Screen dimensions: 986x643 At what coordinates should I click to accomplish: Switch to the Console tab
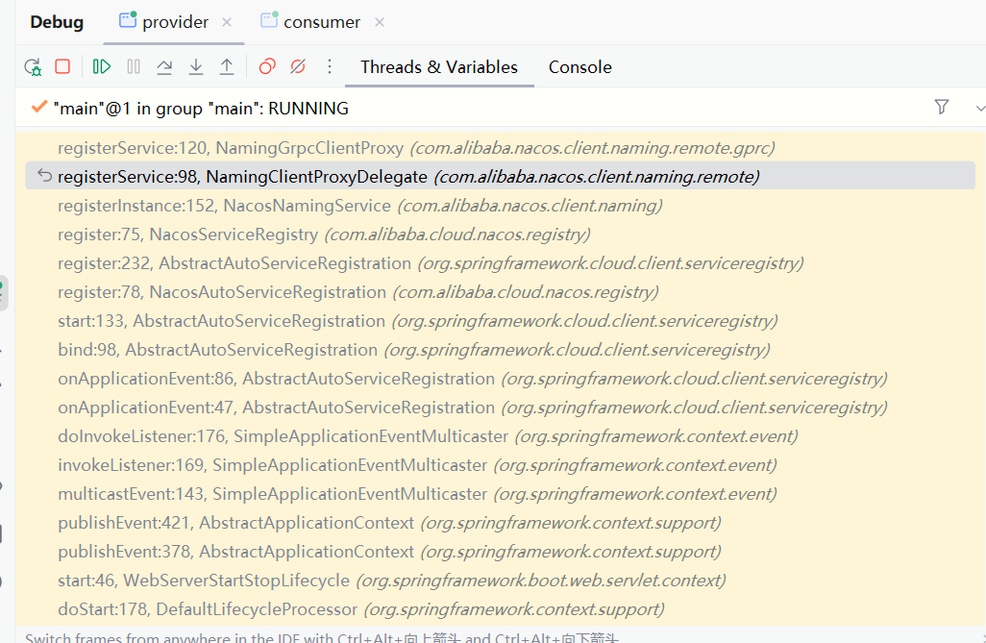coord(579,67)
